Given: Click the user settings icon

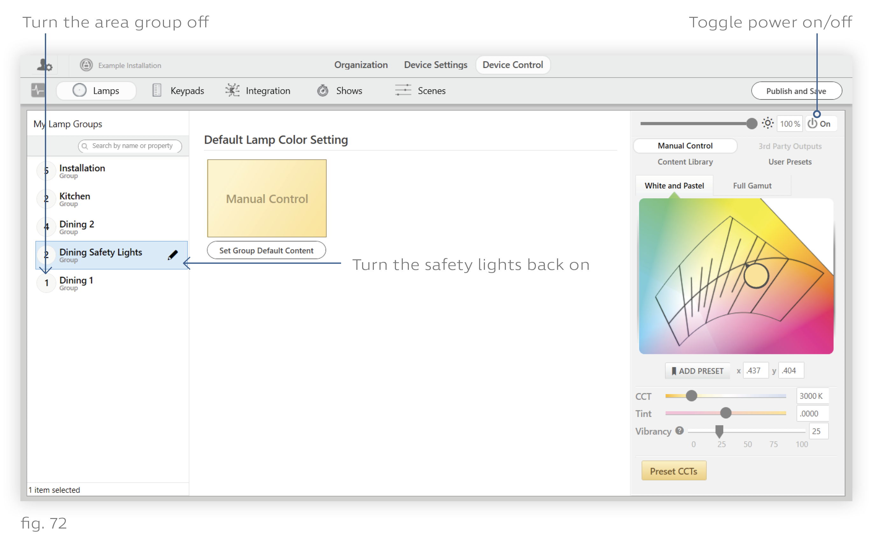Looking at the screenshot, I should click(45, 65).
